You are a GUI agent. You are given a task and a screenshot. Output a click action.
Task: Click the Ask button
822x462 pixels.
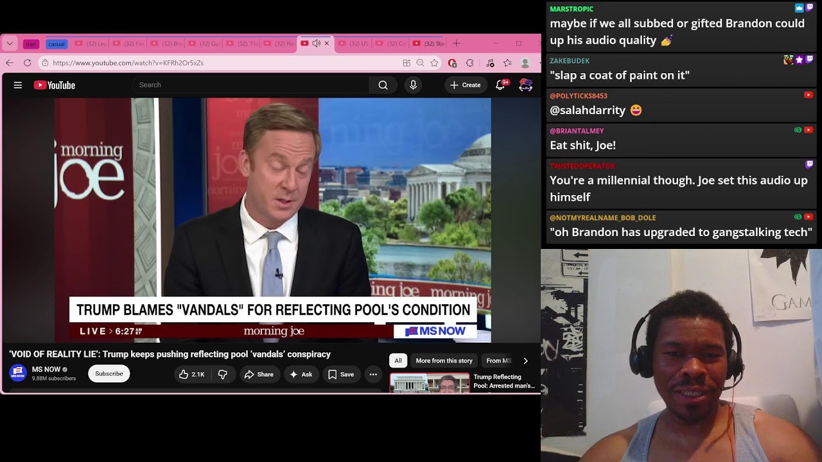point(301,374)
